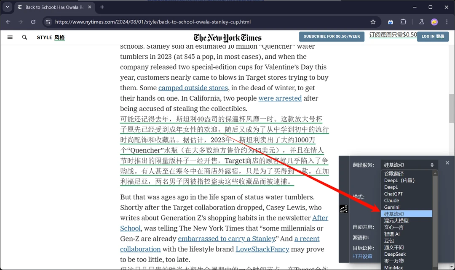Select 零一万物 option
Viewport: 455px width, 270px height.
point(407,261)
